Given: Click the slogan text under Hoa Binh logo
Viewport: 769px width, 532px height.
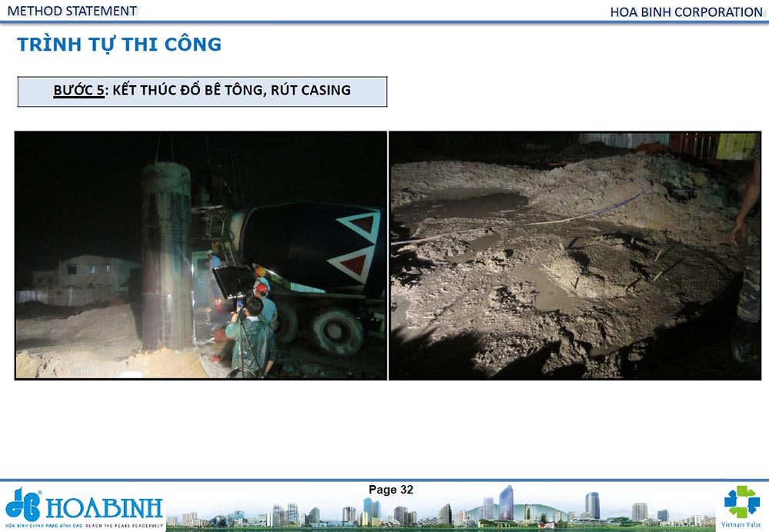Looking at the screenshot, I should [x=85, y=525].
